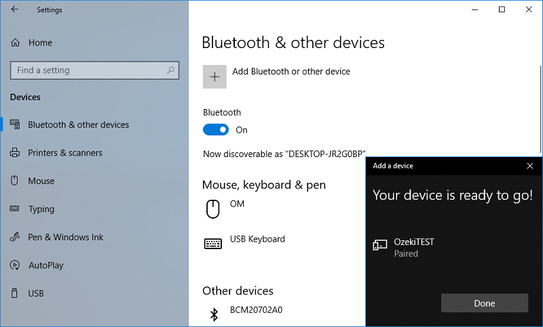
Task: Click the back arrow in Settings
Action: coord(14,9)
